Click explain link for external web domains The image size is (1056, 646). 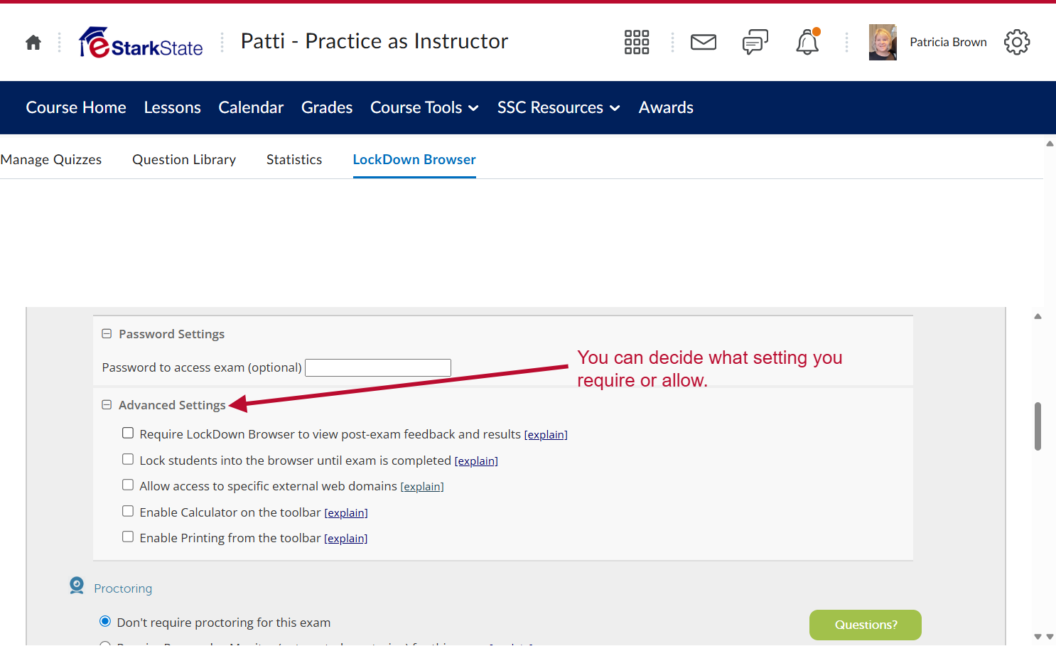coord(422,487)
